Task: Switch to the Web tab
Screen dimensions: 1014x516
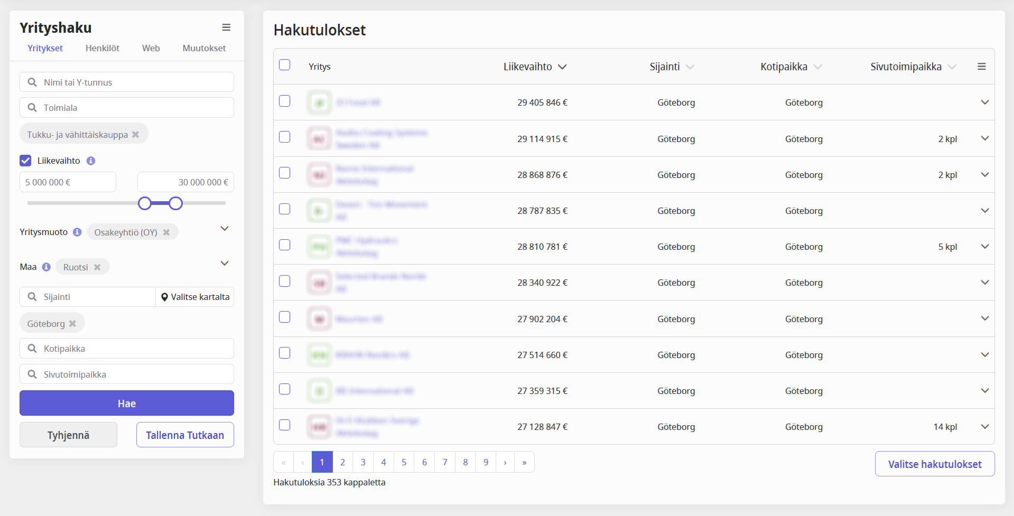Action: coord(151,48)
